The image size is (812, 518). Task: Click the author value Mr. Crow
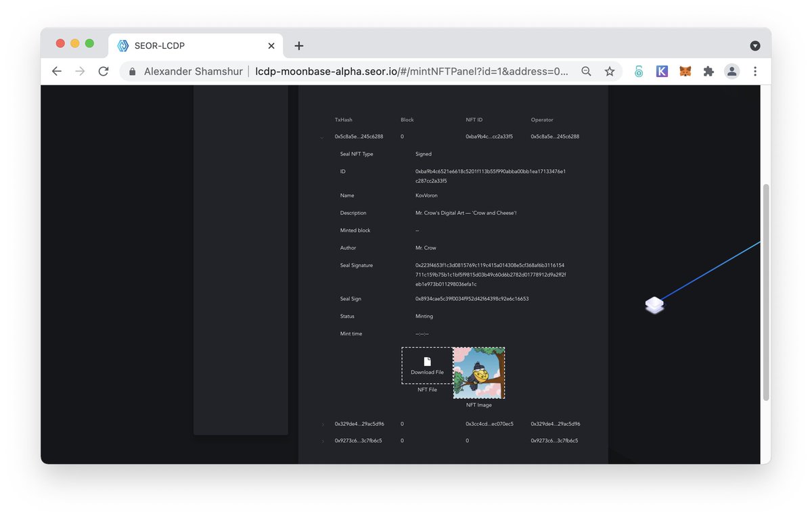point(426,248)
